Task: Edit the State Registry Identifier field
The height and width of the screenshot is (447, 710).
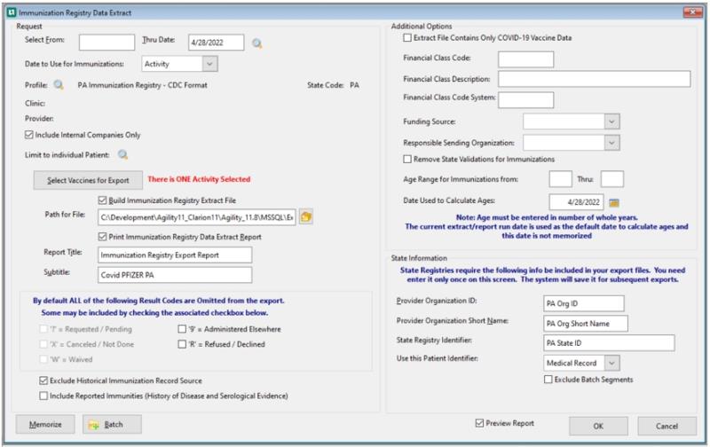Action: click(609, 343)
